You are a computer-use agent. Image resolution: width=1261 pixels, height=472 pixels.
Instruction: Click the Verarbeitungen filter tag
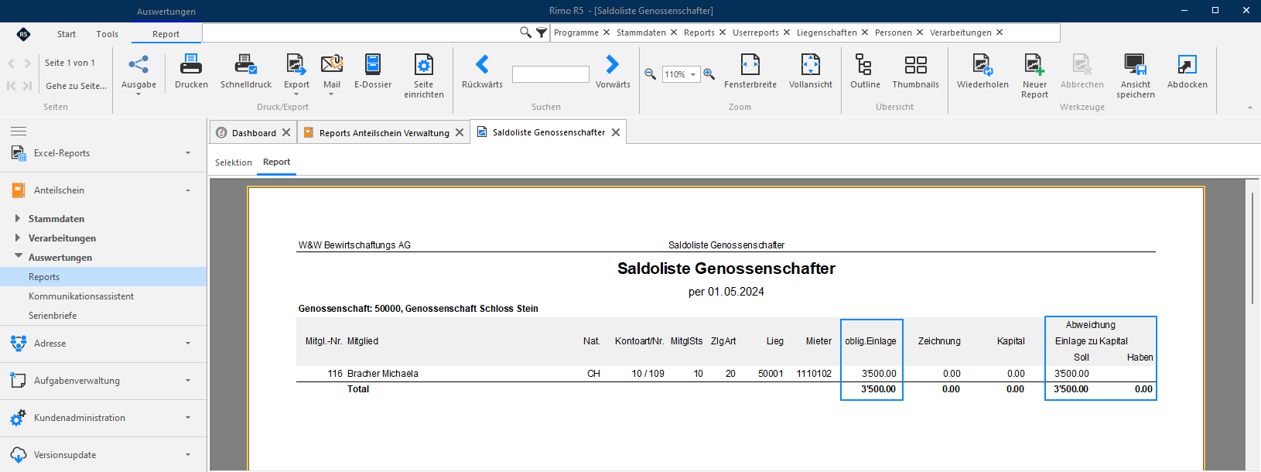click(x=961, y=32)
